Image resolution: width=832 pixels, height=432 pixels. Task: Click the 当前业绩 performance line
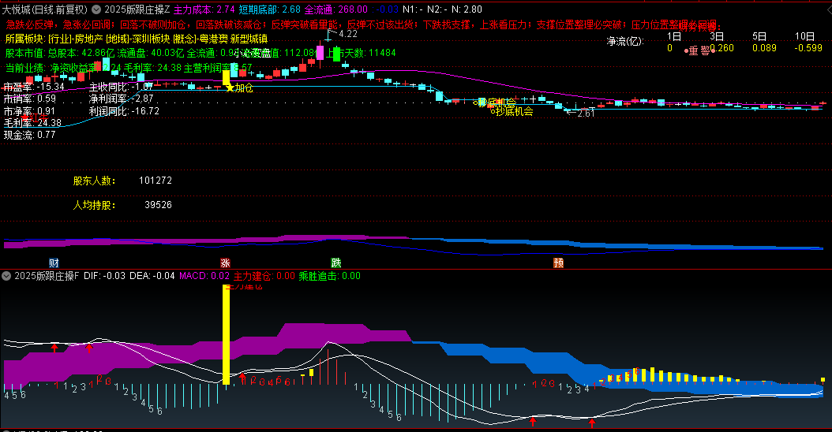coord(129,68)
